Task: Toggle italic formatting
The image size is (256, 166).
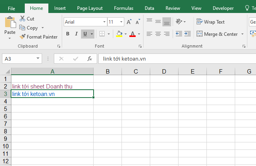Action: pos(76,34)
